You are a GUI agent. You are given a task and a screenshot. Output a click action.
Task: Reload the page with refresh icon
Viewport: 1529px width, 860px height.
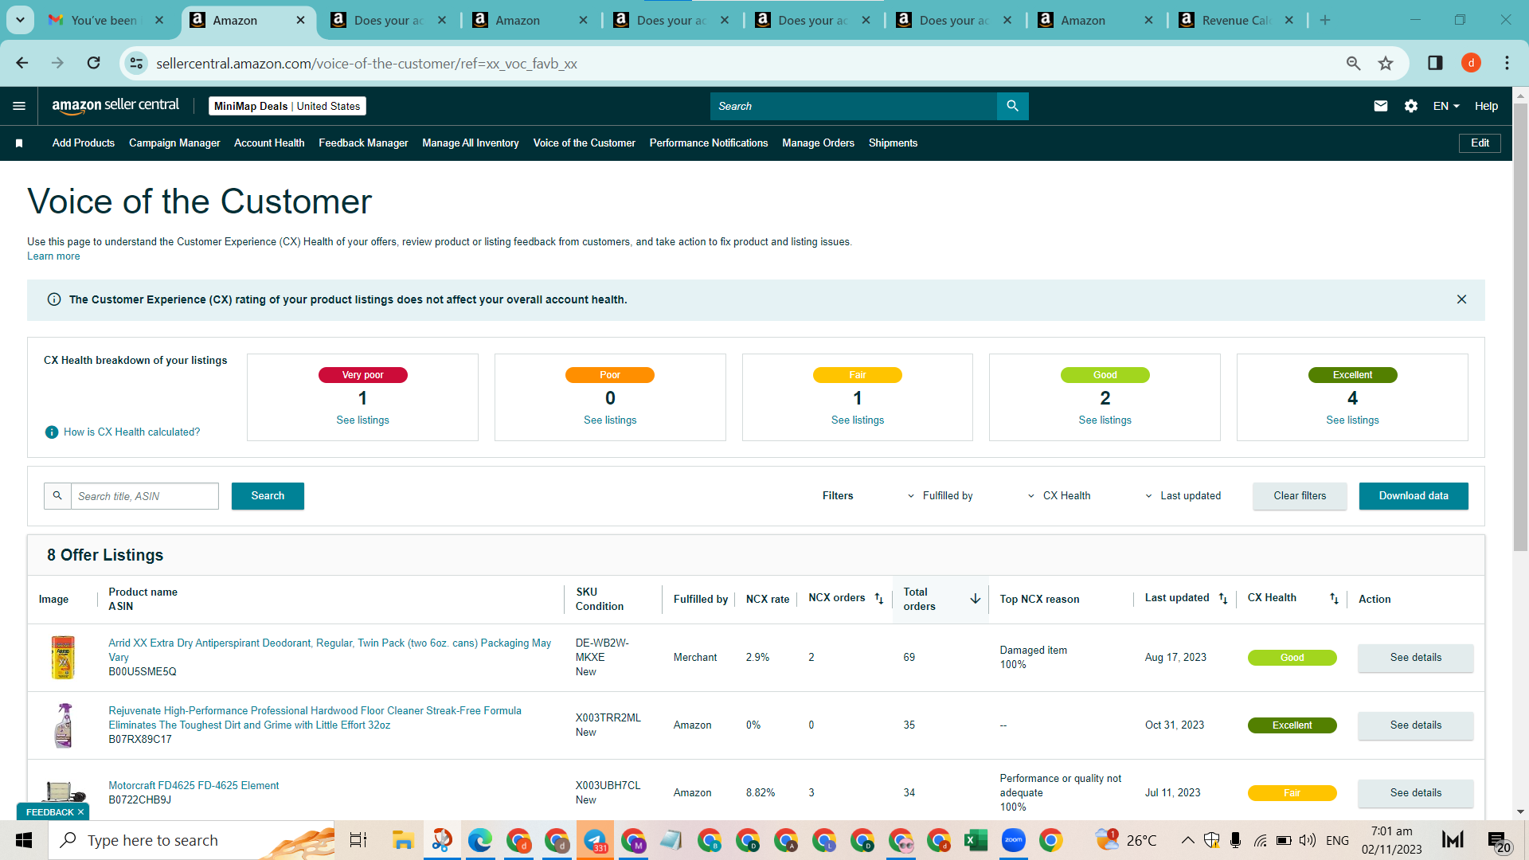(94, 63)
